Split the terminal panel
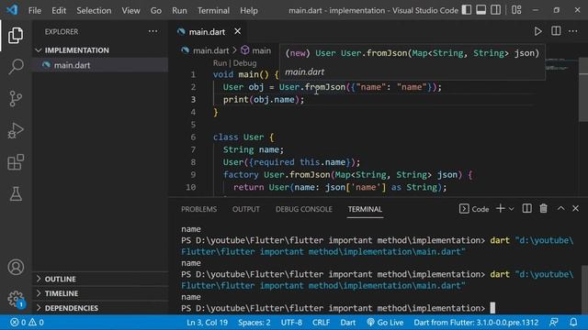Screen dimensions: 588x330 coord(526,208)
